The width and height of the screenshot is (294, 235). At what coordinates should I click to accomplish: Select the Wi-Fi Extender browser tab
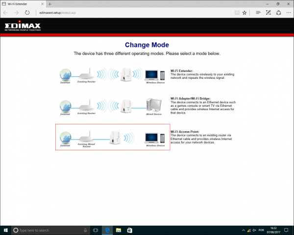[x=23, y=4]
